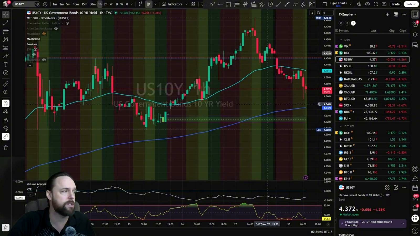Open watchlist more options three dots
420x236 pixels.
click(404, 14)
